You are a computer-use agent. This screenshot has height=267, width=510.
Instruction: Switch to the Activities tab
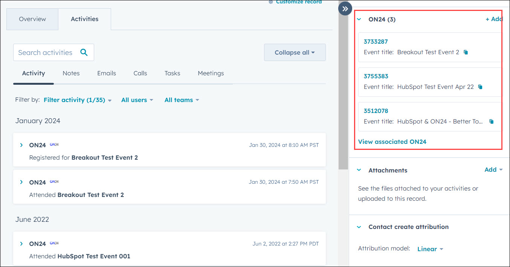point(85,19)
